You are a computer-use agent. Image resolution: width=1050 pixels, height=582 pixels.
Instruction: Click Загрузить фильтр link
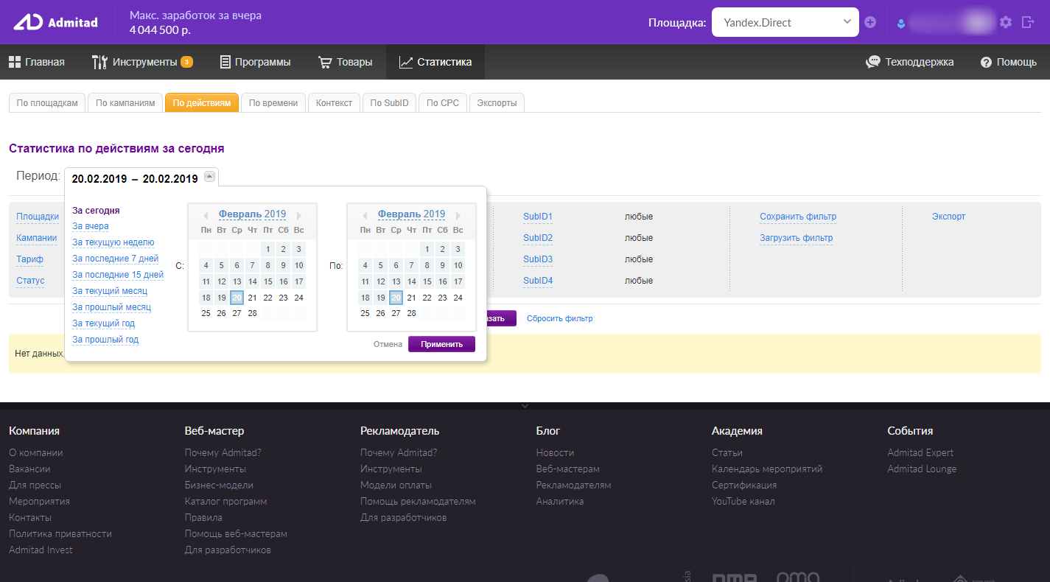(x=797, y=238)
